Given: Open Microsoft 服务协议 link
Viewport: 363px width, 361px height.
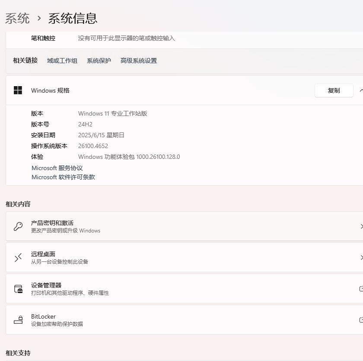Looking at the screenshot, I should click(x=57, y=168).
